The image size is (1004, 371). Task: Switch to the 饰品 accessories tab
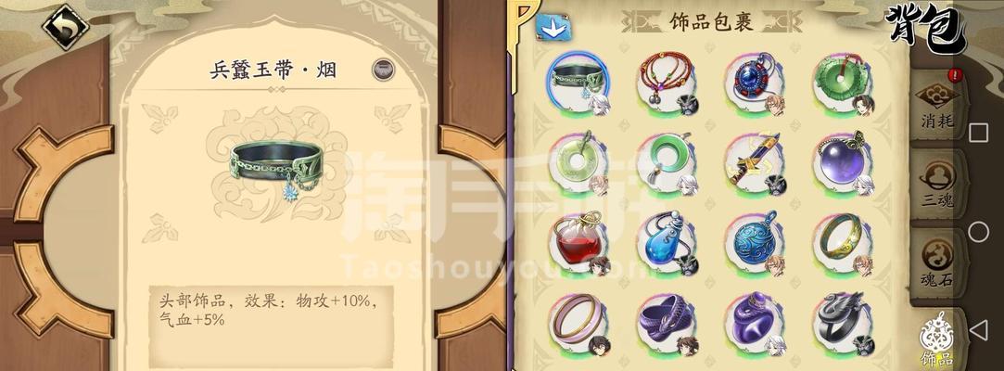tap(936, 339)
